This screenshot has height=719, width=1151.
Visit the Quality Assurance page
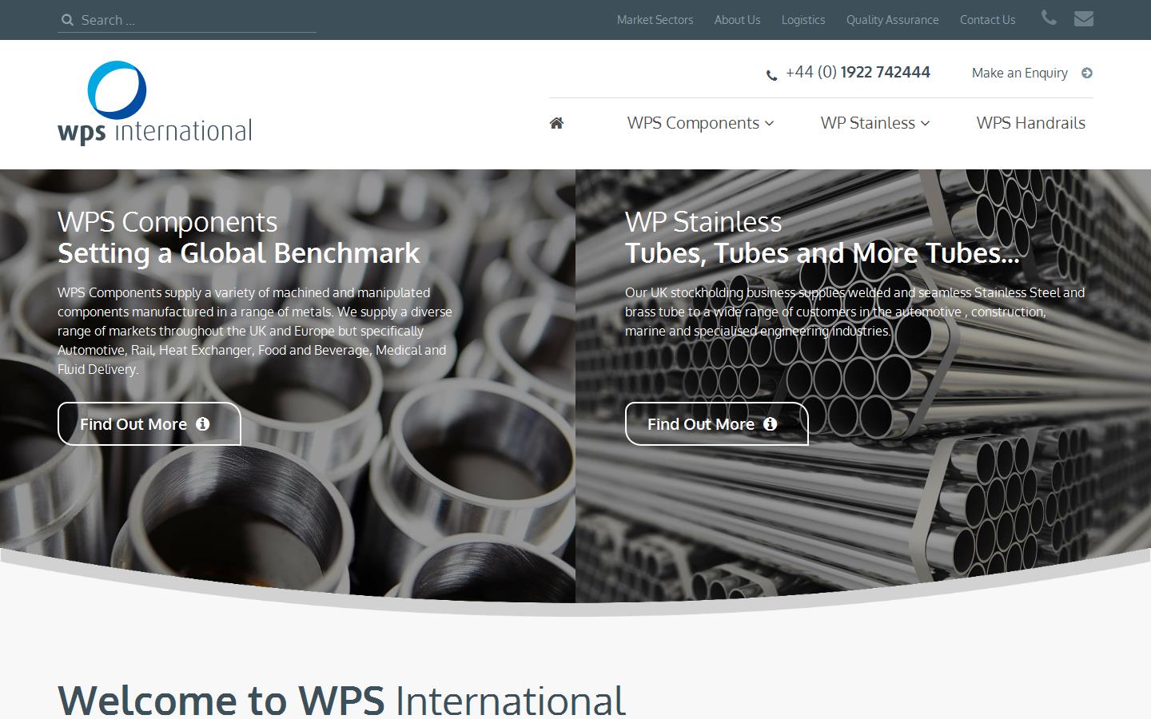click(x=892, y=20)
